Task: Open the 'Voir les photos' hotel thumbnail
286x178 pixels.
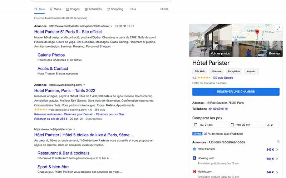Action: tap(210, 40)
